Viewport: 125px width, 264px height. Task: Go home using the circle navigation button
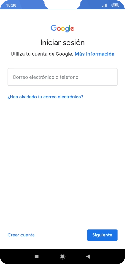pos(62,256)
